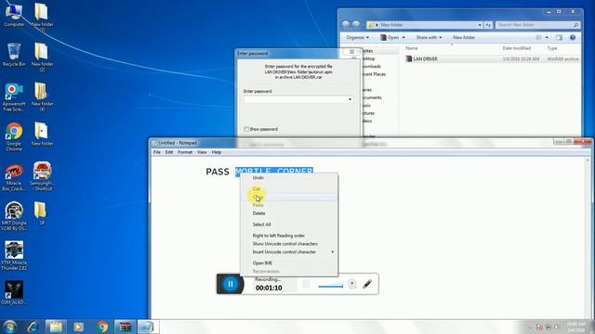Open the Share with dropdown in Explorer
595x334 pixels.
[429, 37]
